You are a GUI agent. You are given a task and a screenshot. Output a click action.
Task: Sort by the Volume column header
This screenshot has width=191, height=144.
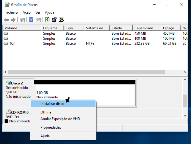22,28
